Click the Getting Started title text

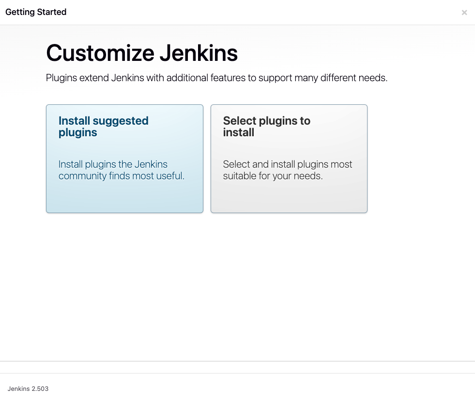tap(36, 12)
